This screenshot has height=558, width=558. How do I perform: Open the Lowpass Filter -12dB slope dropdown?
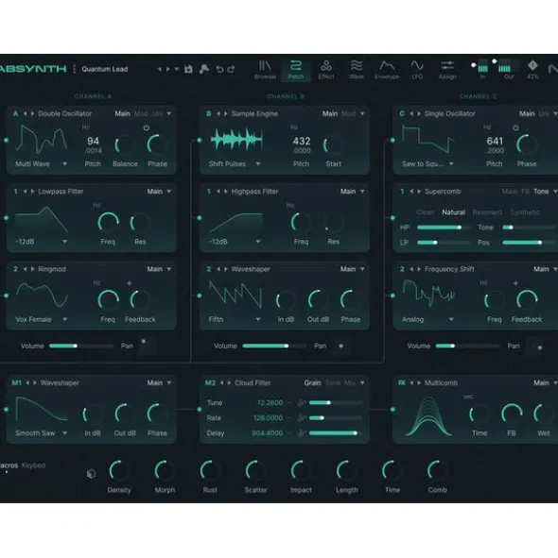click(x=41, y=242)
